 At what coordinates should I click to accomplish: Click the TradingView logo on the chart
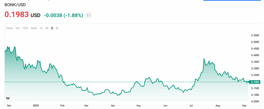8,98
